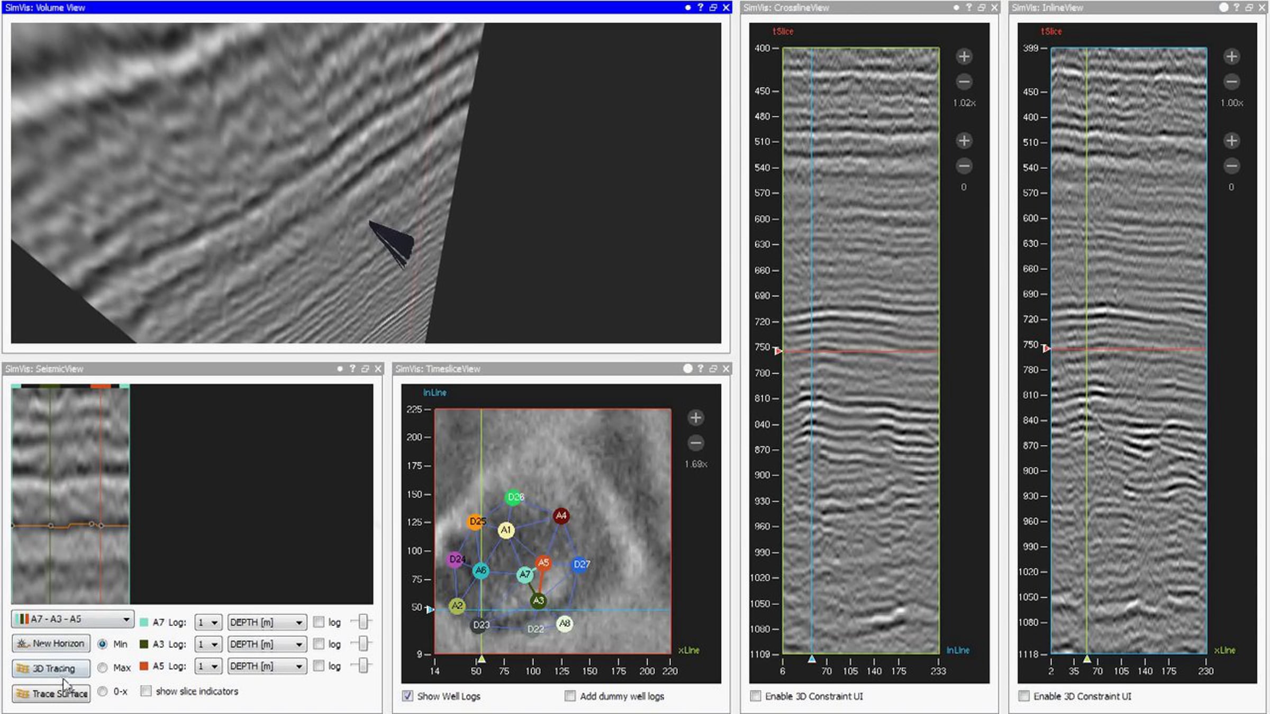The image size is (1270, 714).
Task: Click the 3D Tracing button
Action: coord(51,669)
